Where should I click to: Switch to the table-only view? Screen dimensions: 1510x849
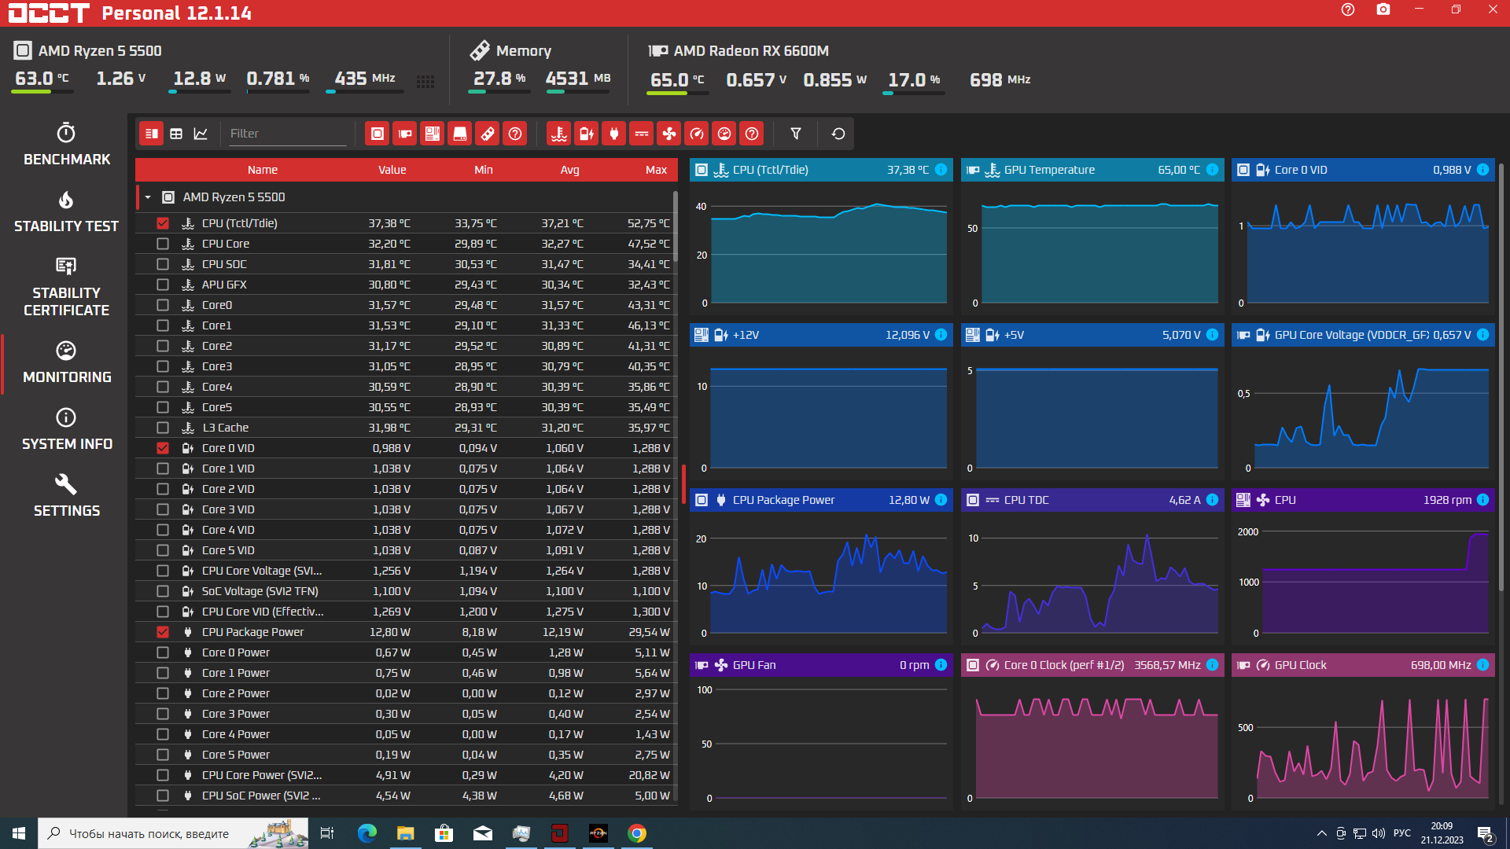click(x=176, y=134)
